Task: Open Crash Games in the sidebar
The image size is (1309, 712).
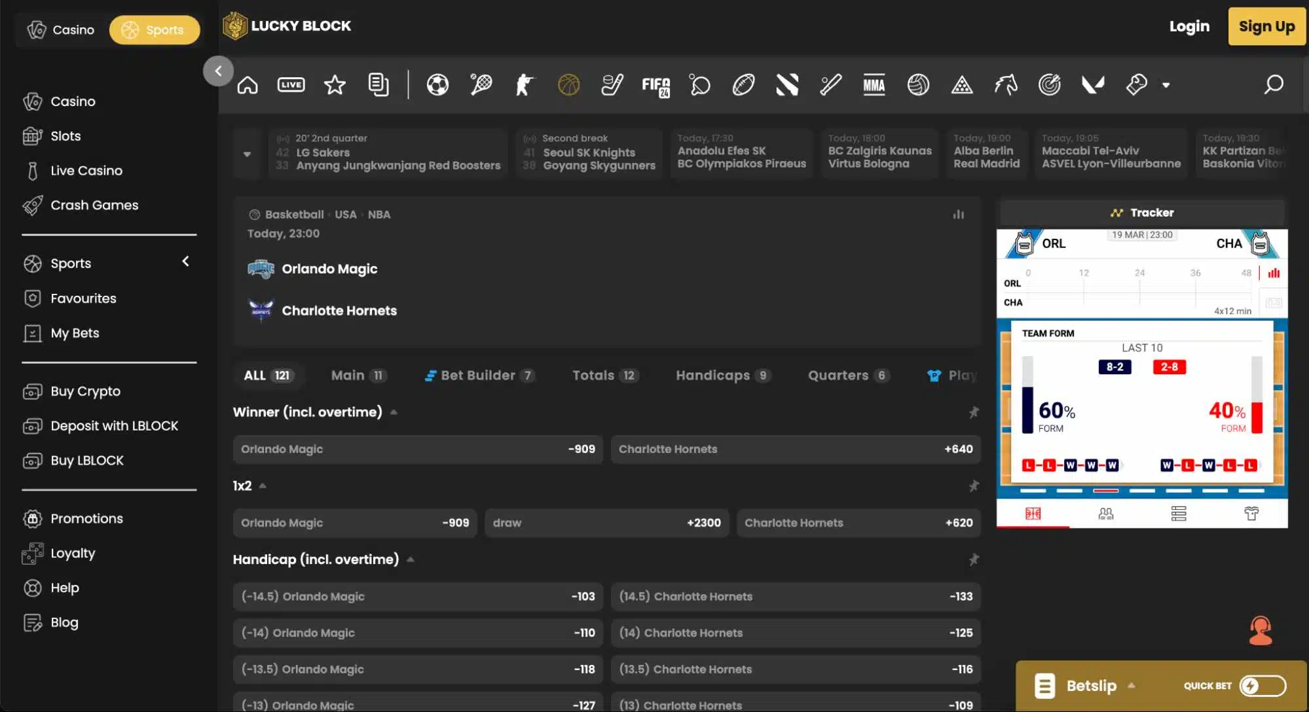Action: pos(94,205)
